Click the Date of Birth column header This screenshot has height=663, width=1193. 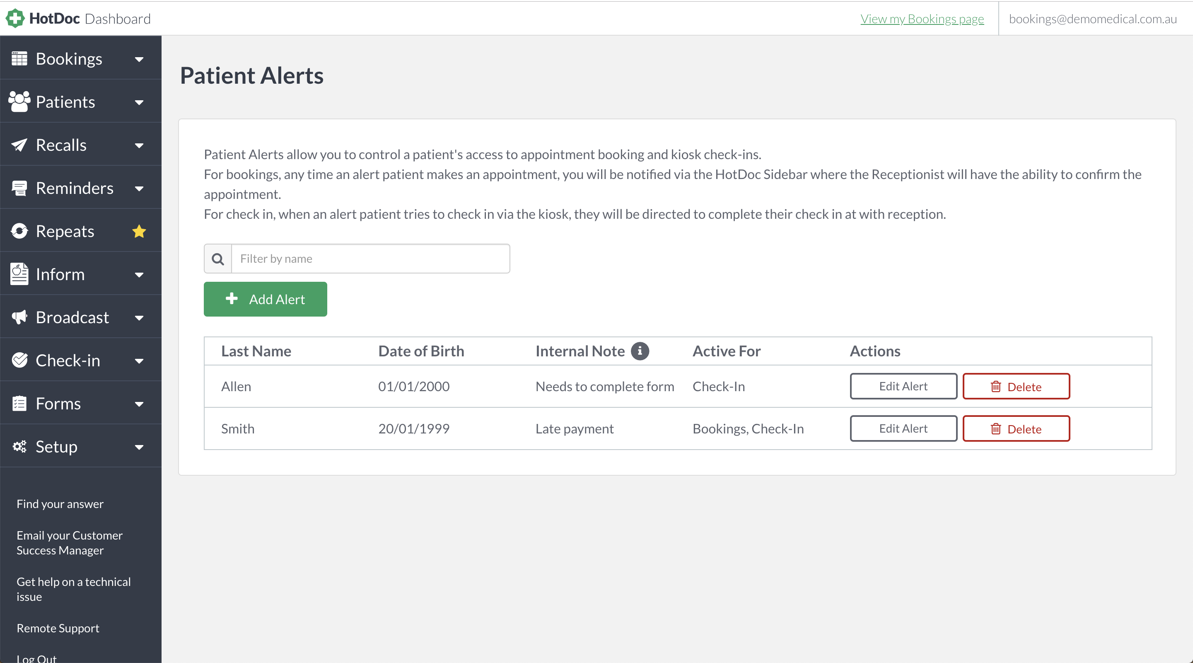(x=421, y=351)
